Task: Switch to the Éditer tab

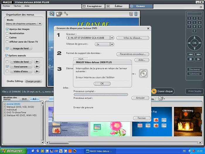Action: [x=117, y=6]
